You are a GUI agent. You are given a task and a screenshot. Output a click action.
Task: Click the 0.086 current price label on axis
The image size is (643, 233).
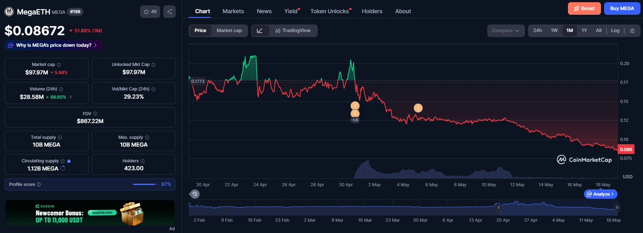tap(626, 150)
